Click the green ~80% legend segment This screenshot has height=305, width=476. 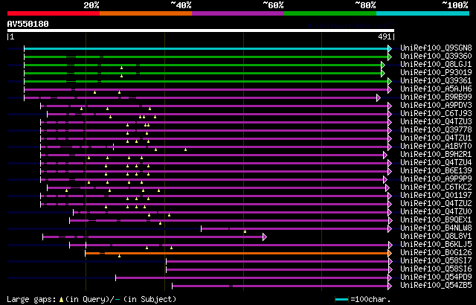(330, 13)
